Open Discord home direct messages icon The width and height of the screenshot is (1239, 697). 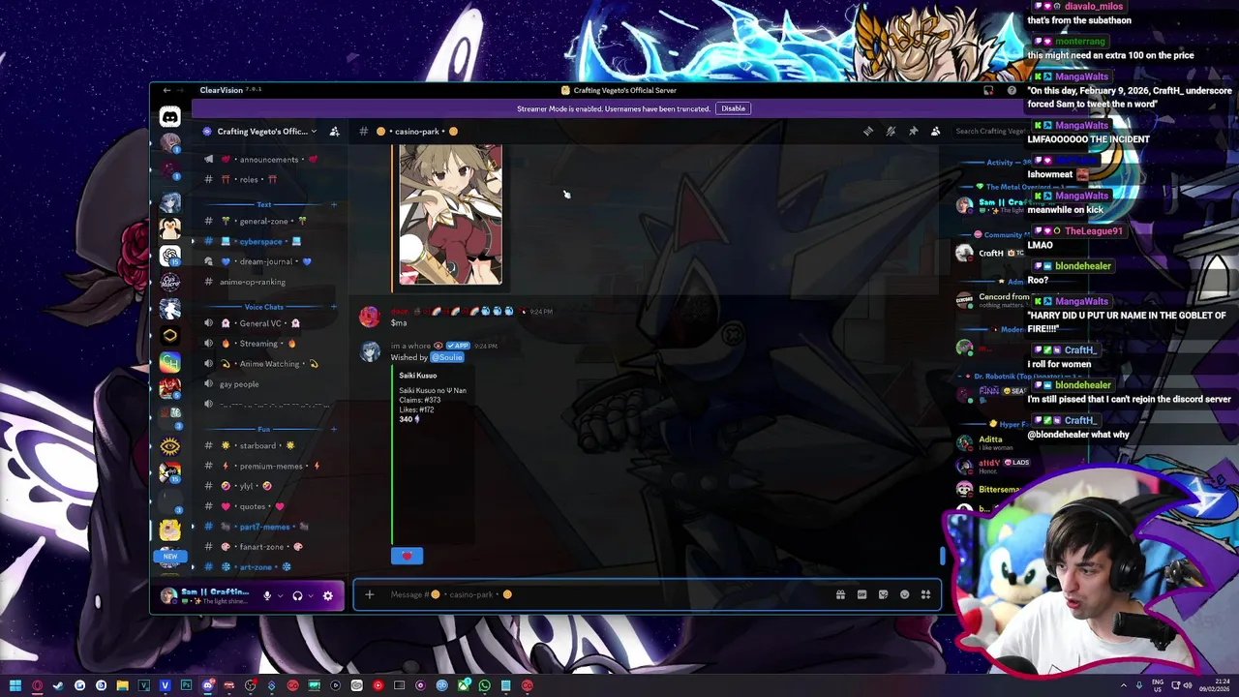[x=169, y=117]
